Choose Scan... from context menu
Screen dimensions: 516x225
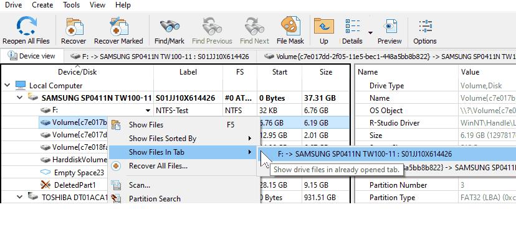coord(183,185)
